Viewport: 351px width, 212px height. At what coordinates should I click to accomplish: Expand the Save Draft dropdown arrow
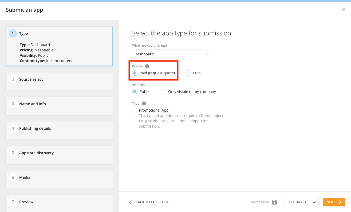[x=314, y=202]
